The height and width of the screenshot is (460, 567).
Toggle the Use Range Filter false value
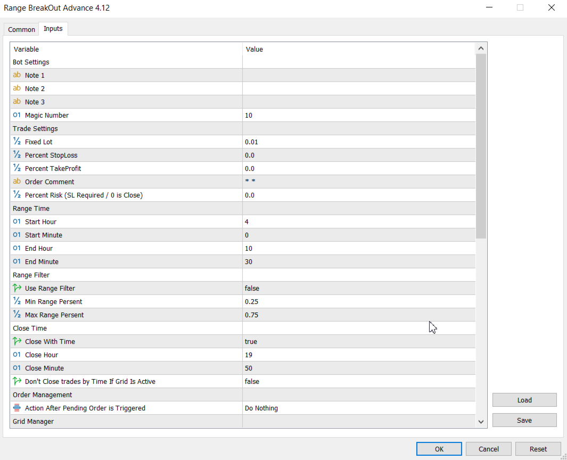359,288
